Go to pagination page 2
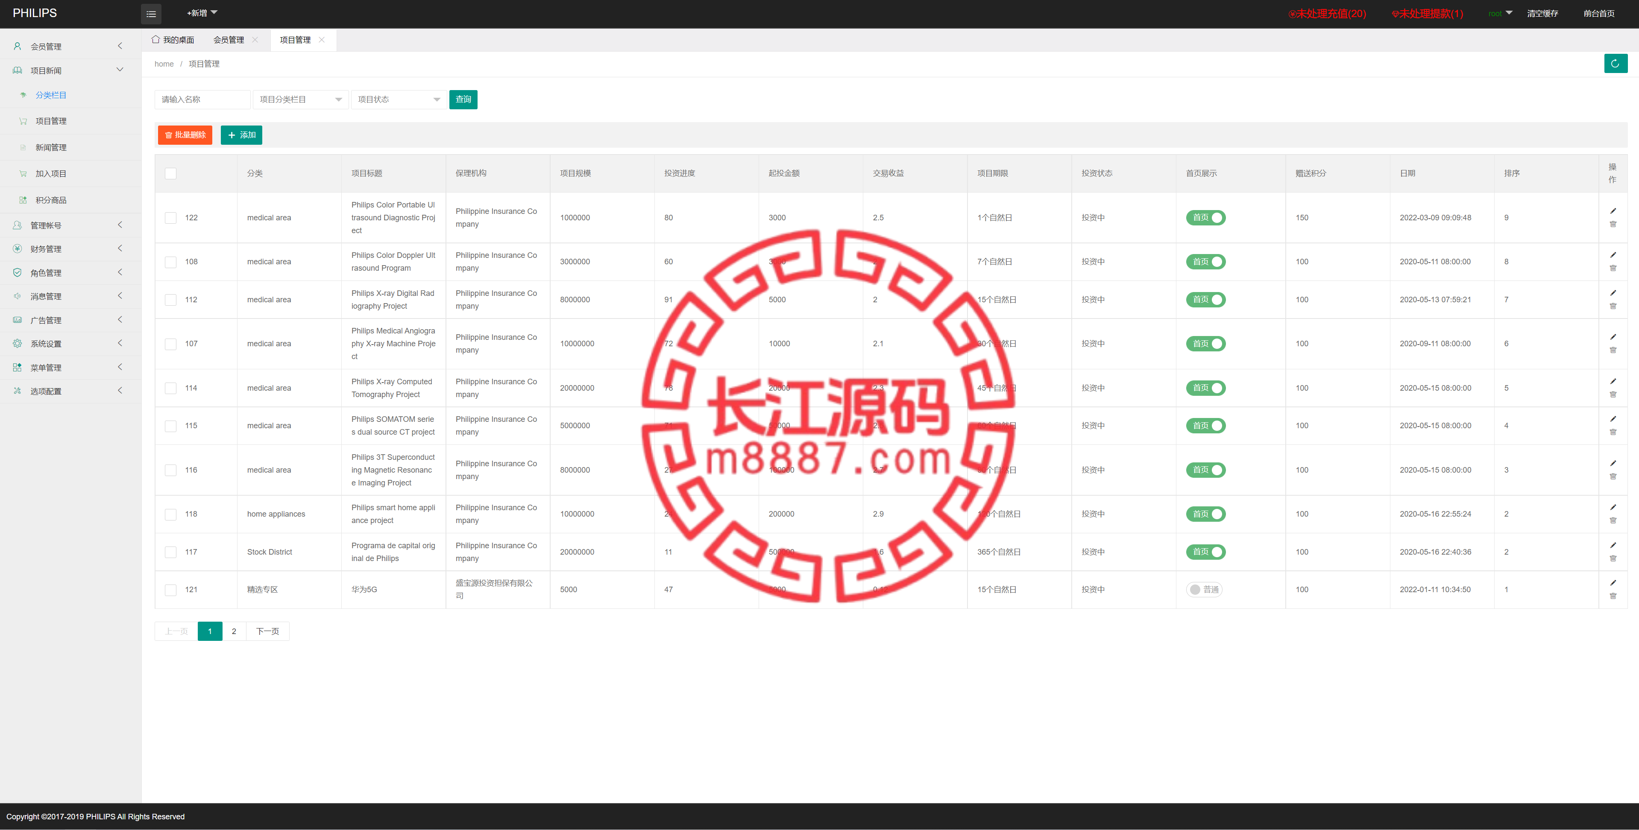Viewport: 1639px width, 830px height. point(234,631)
